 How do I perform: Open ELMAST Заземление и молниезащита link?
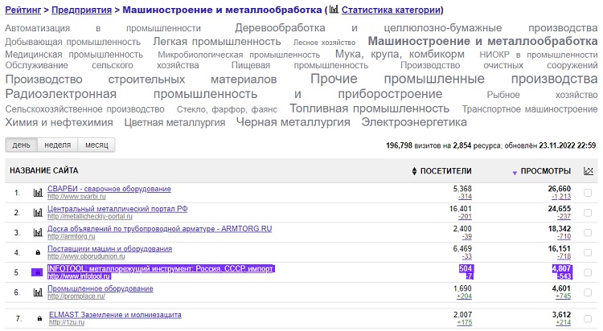pos(115,314)
